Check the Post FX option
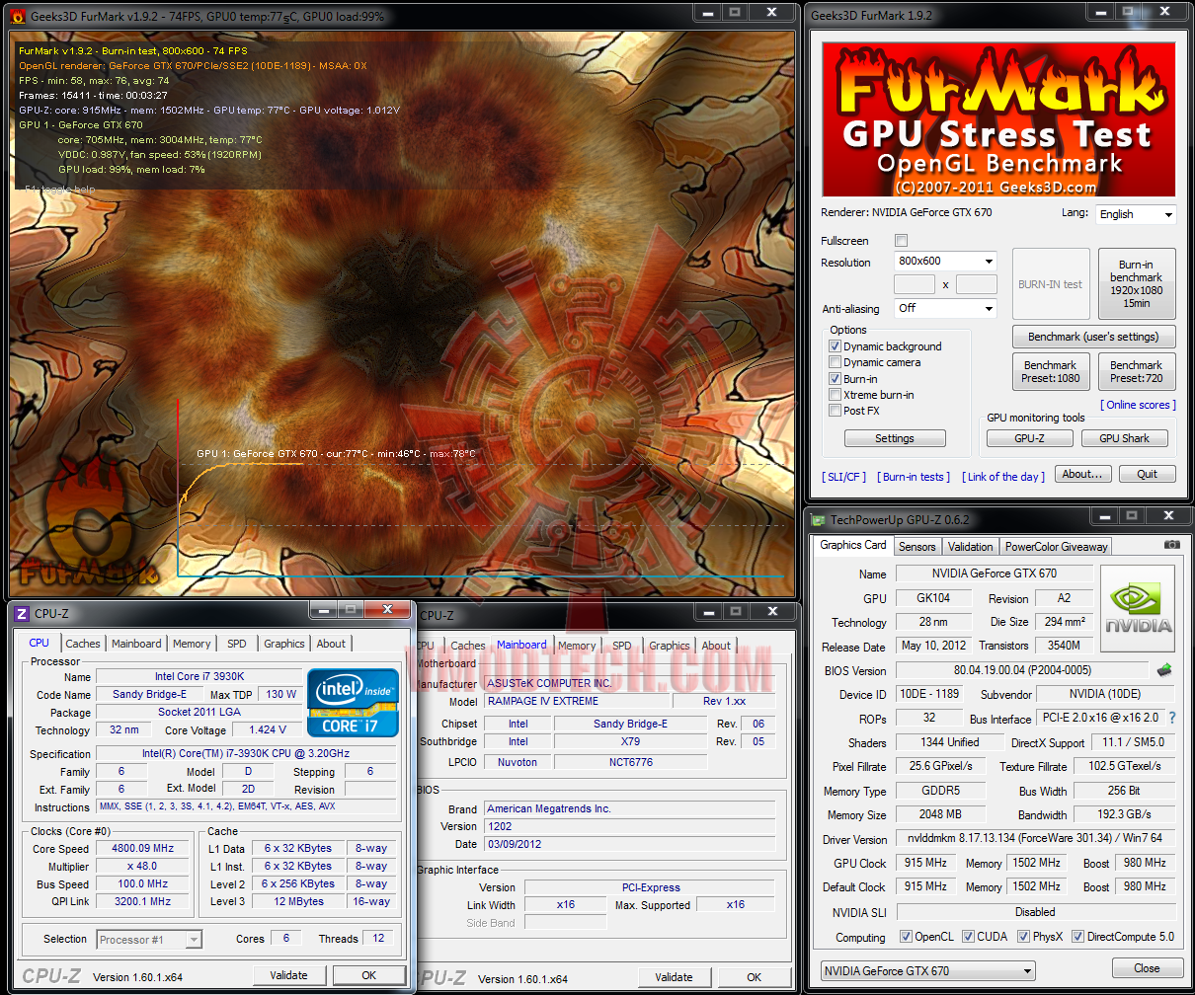Screen dimensions: 1195x995 pyautogui.click(x=835, y=411)
